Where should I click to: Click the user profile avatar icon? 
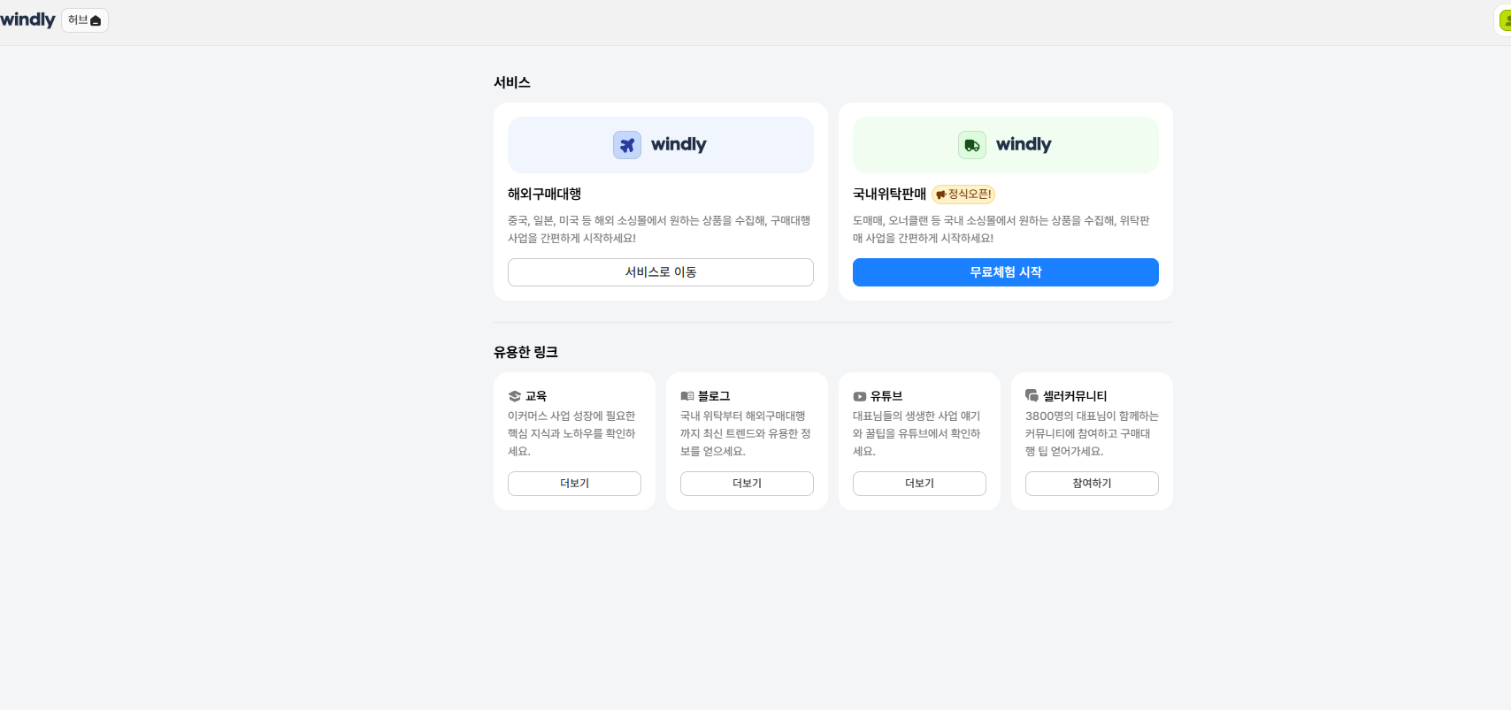(x=1504, y=20)
